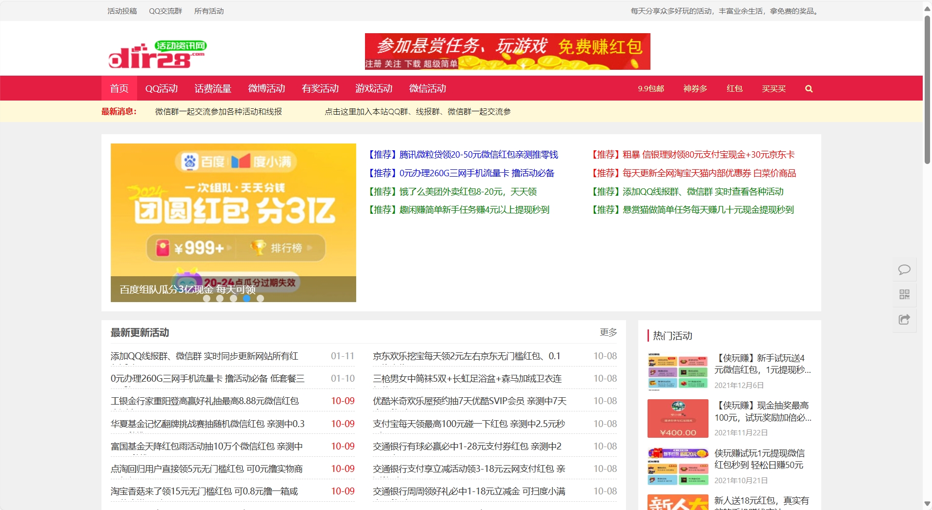This screenshot has width=932, height=510.
Task: Open article 优酷米奇欢乐屋预约抽7天
Action: (x=469, y=401)
